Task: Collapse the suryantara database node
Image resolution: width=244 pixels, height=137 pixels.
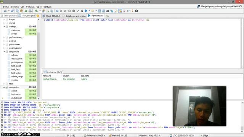Action: pos(4,52)
